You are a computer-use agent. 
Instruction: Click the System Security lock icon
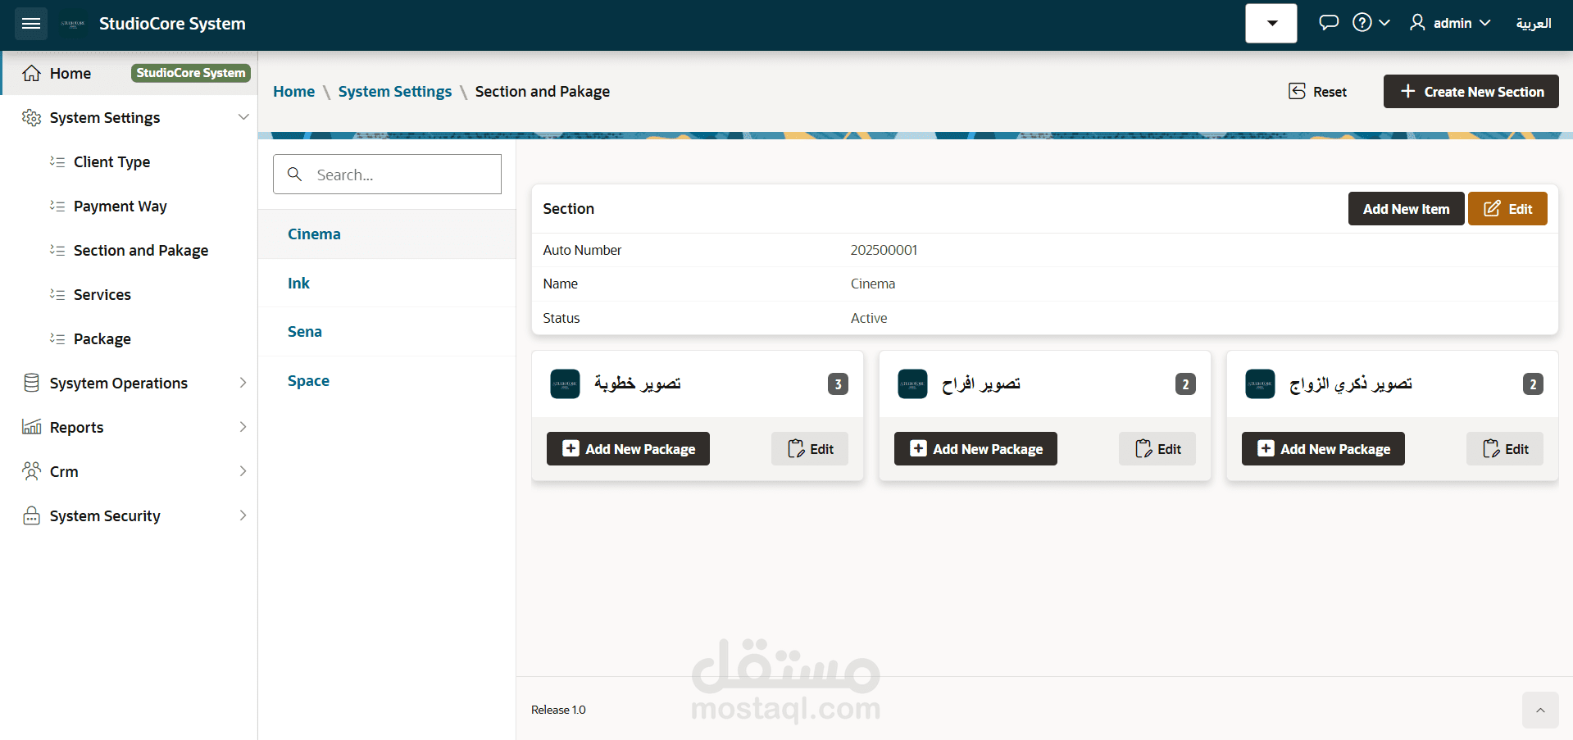pyautogui.click(x=31, y=515)
